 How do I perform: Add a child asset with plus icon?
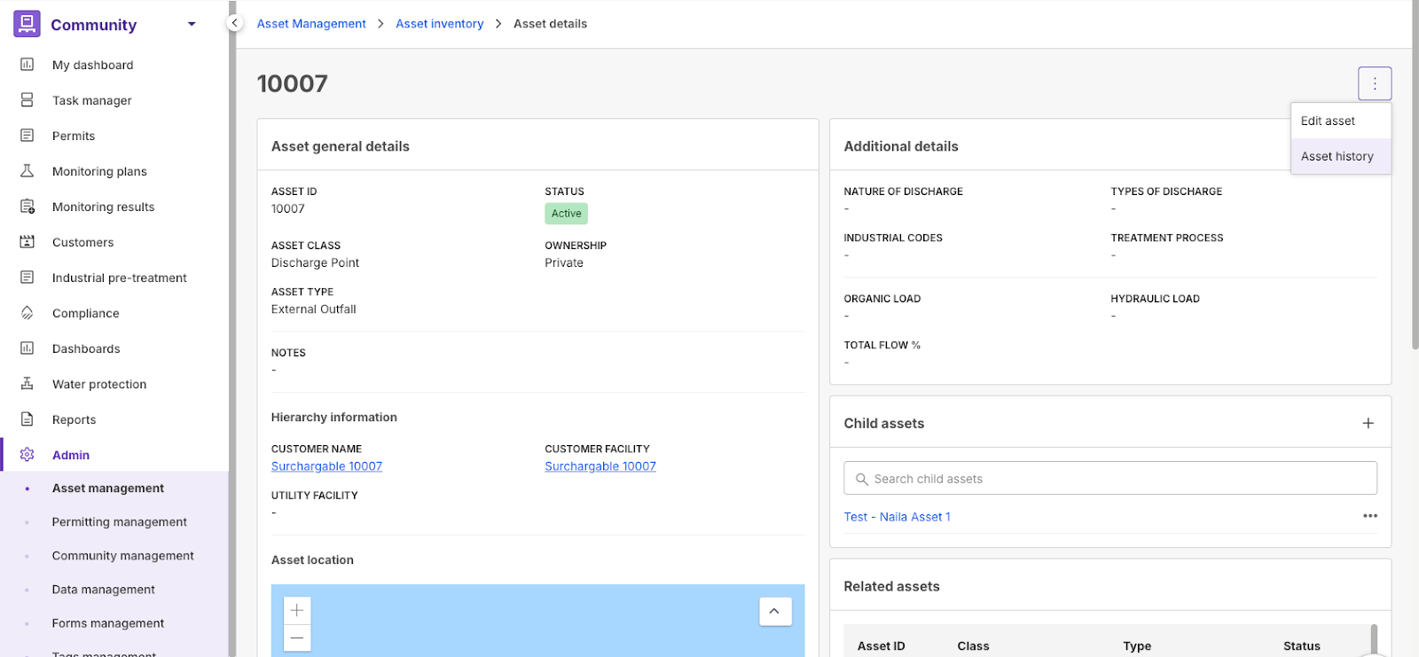1368,424
